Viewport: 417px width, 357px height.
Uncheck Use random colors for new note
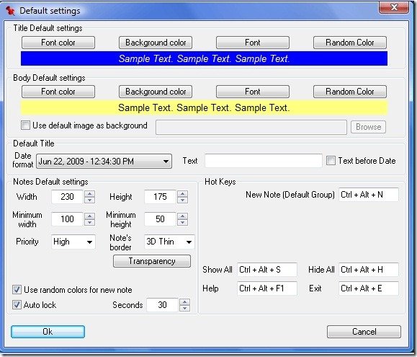[x=17, y=290]
